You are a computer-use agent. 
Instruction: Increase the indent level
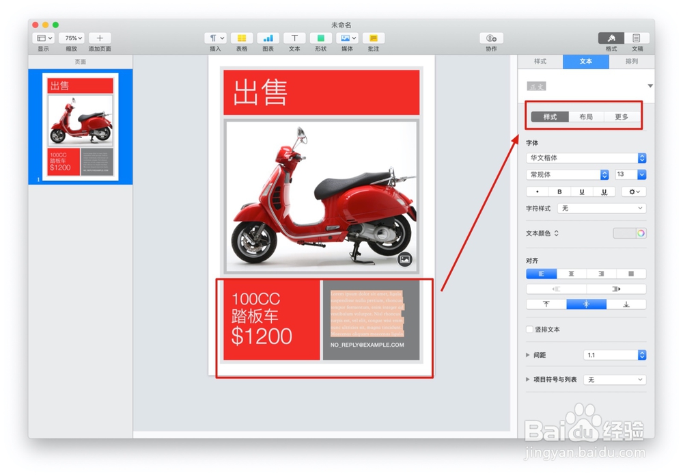pos(616,289)
